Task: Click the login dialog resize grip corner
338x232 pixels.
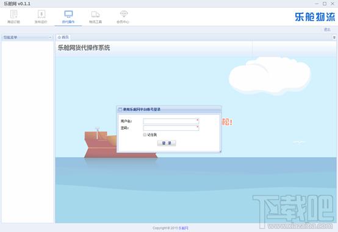Action: 220,152
